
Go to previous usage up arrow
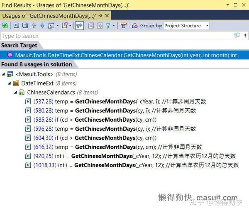point(34,26)
